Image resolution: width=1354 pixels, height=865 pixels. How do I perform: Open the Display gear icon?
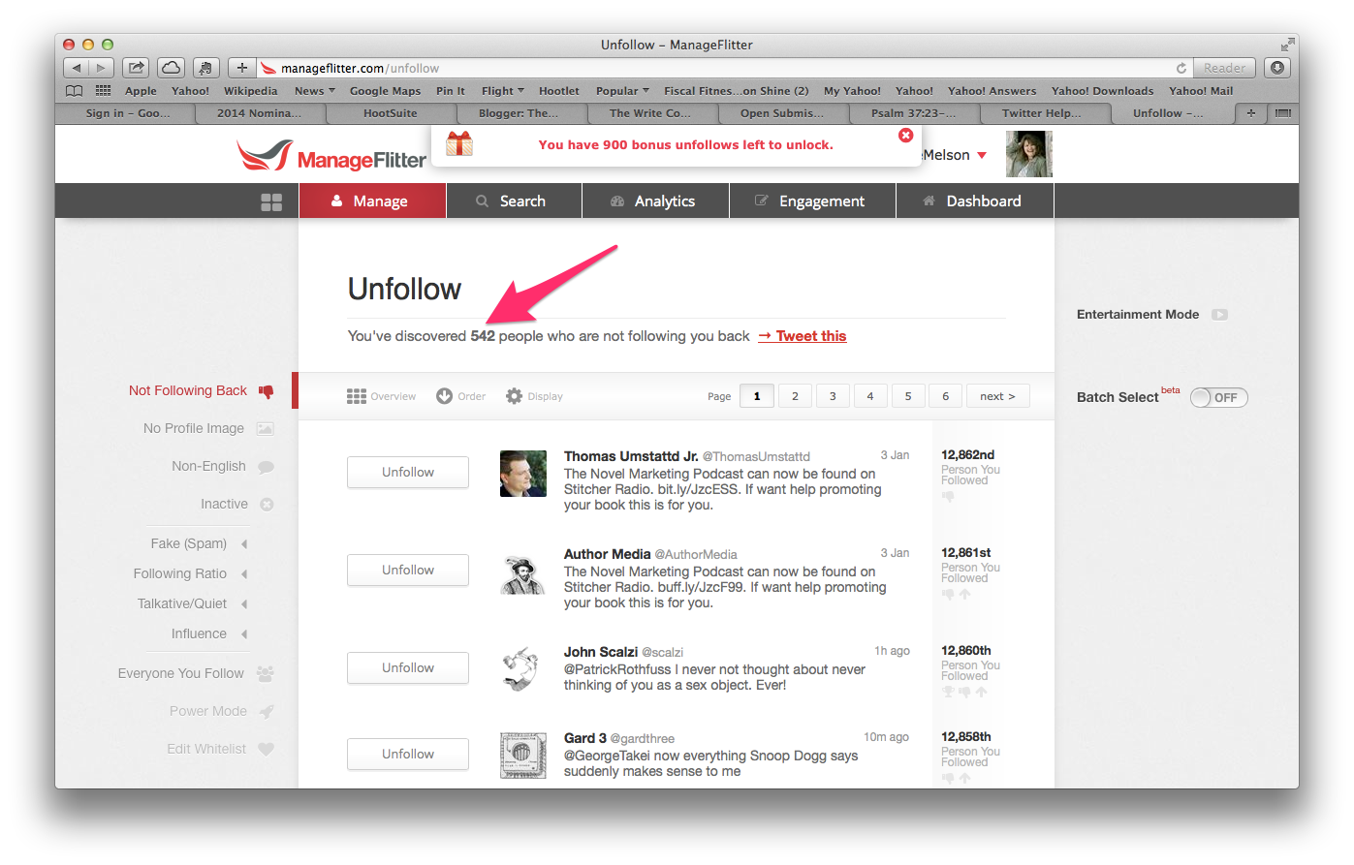pos(514,396)
